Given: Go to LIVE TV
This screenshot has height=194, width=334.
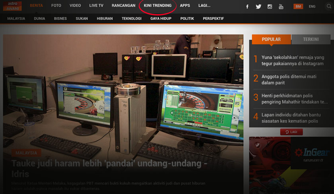Looking at the screenshot, I should [96, 6].
